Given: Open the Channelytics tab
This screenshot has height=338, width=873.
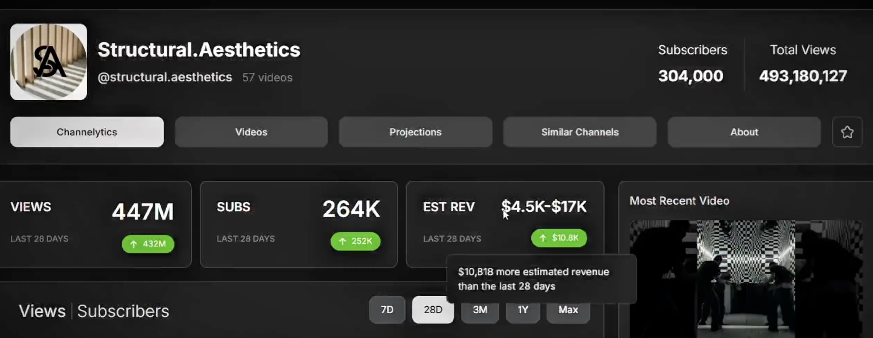Looking at the screenshot, I should (87, 132).
